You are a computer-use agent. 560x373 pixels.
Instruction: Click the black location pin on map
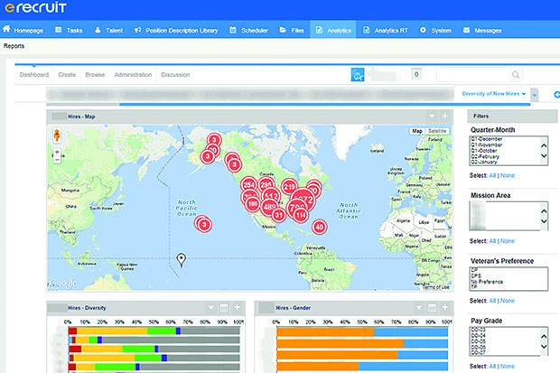tap(182, 260)
